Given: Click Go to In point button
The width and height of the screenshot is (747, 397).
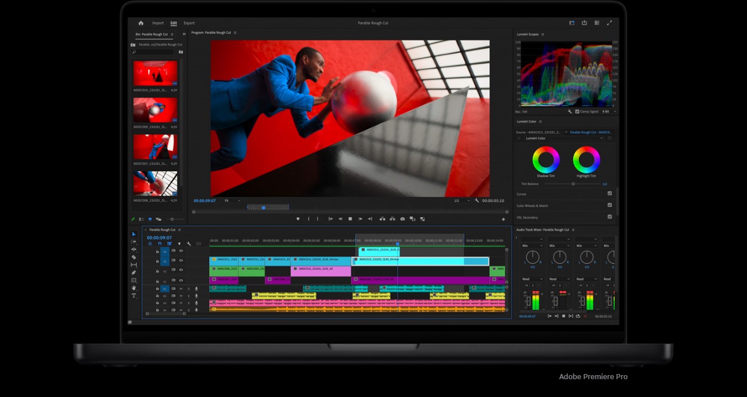Looking at the screenshot, I should 330,219.
